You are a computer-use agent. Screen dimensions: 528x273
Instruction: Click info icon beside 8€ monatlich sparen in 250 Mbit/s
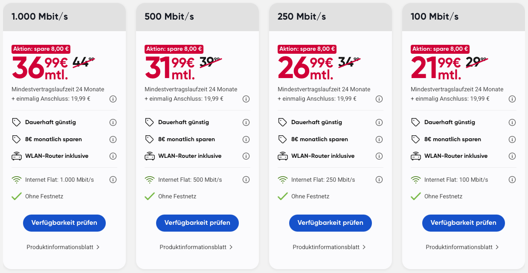tap(379, 139)
